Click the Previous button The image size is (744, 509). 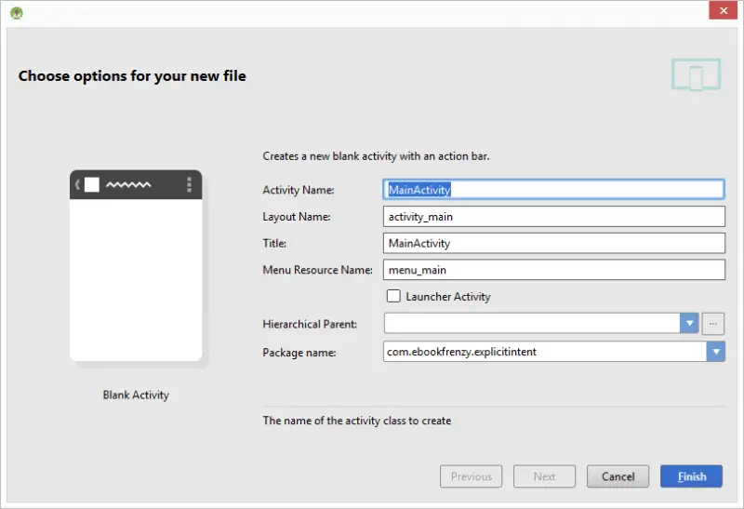pyautogui.click(x=472, y=476)
